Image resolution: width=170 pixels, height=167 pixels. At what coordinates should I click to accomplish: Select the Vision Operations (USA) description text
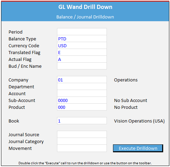(139, 121)
